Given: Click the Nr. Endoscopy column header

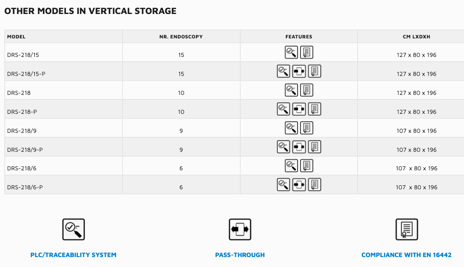Looking at the screenshot, I should coord(181,37).
